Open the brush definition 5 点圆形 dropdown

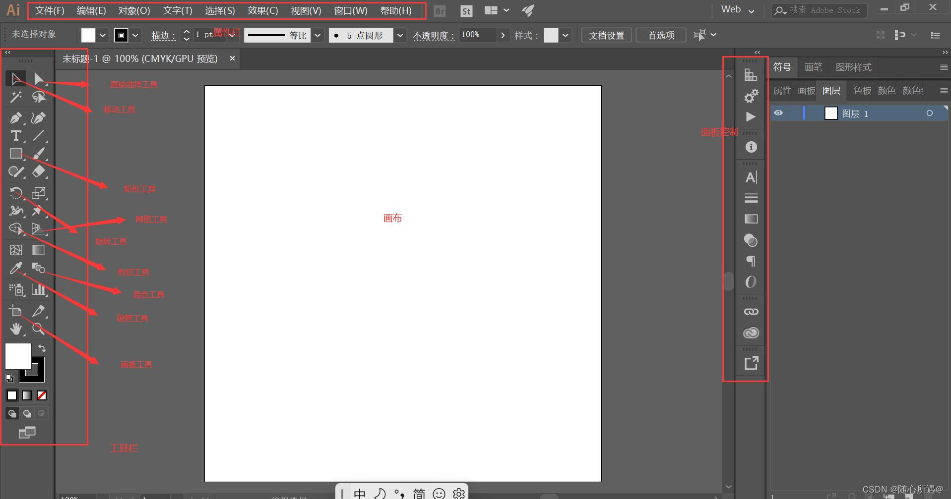(400, 35)
